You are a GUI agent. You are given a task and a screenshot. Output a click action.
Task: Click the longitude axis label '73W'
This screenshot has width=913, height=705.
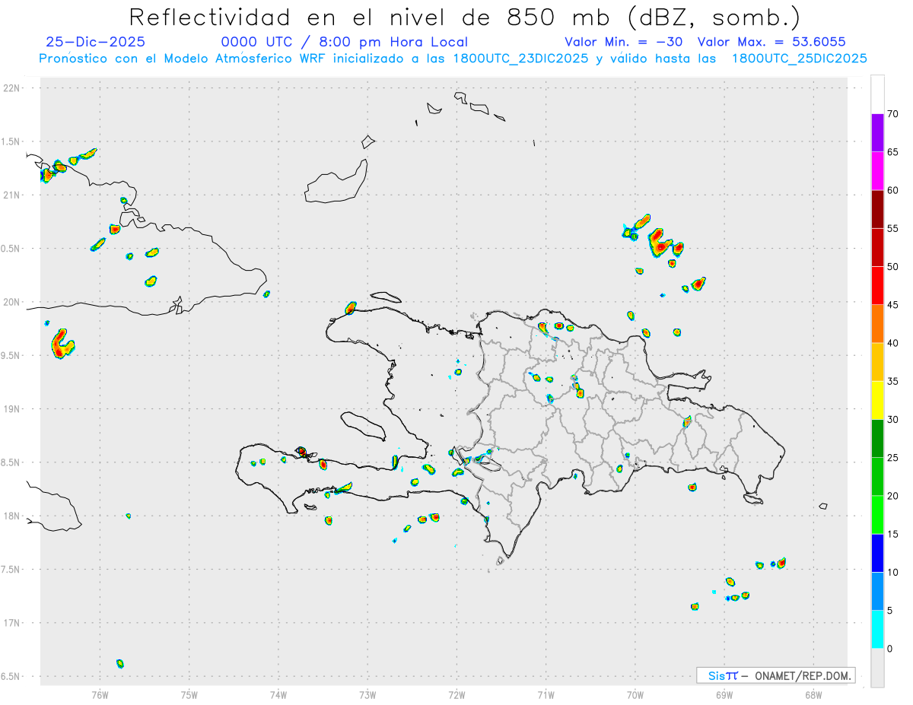367,695
